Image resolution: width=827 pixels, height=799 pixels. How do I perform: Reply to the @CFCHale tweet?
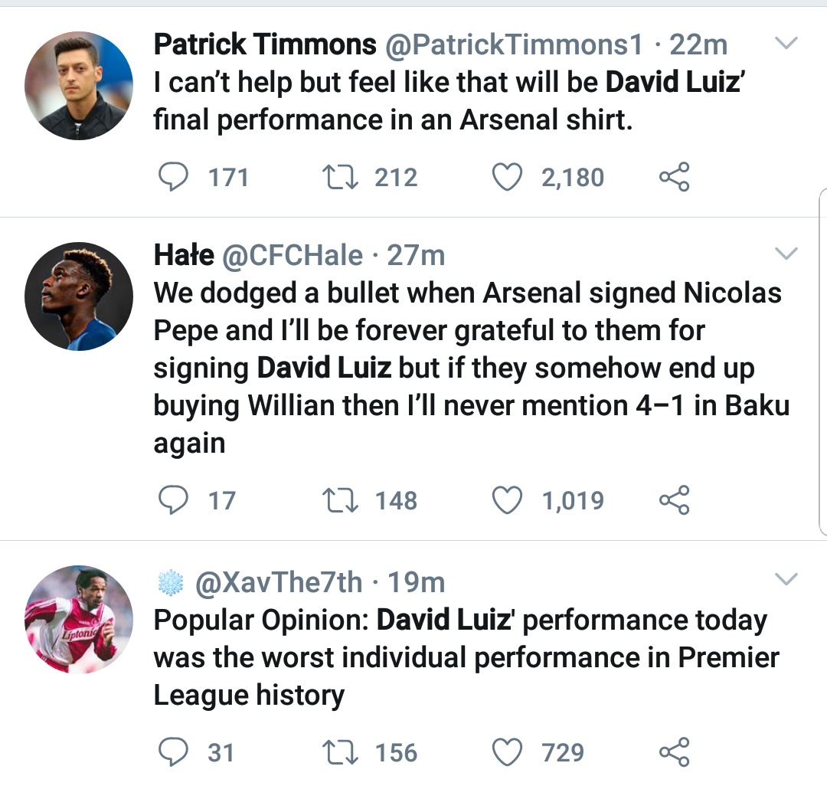pyautogui.click(x=173, y=501)
